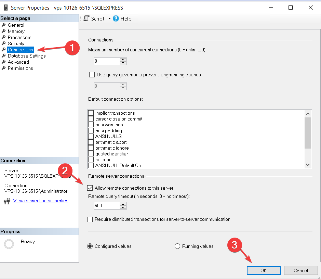Open the Advanced page
321x279 pixels.
(18, 62)
